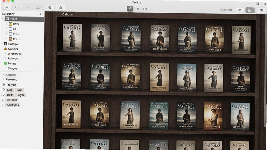Open last book cover on top shelf
Viewport: 267px width, 150px height.
[x=241, y=40]
